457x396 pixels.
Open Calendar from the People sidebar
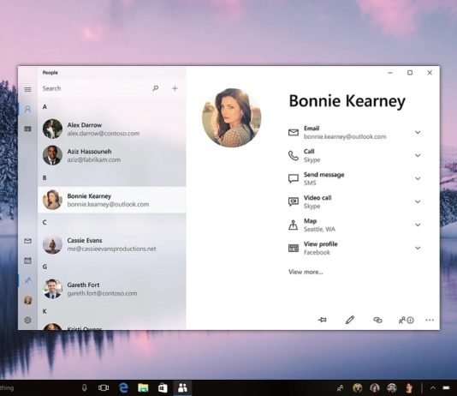pos(27,261)
